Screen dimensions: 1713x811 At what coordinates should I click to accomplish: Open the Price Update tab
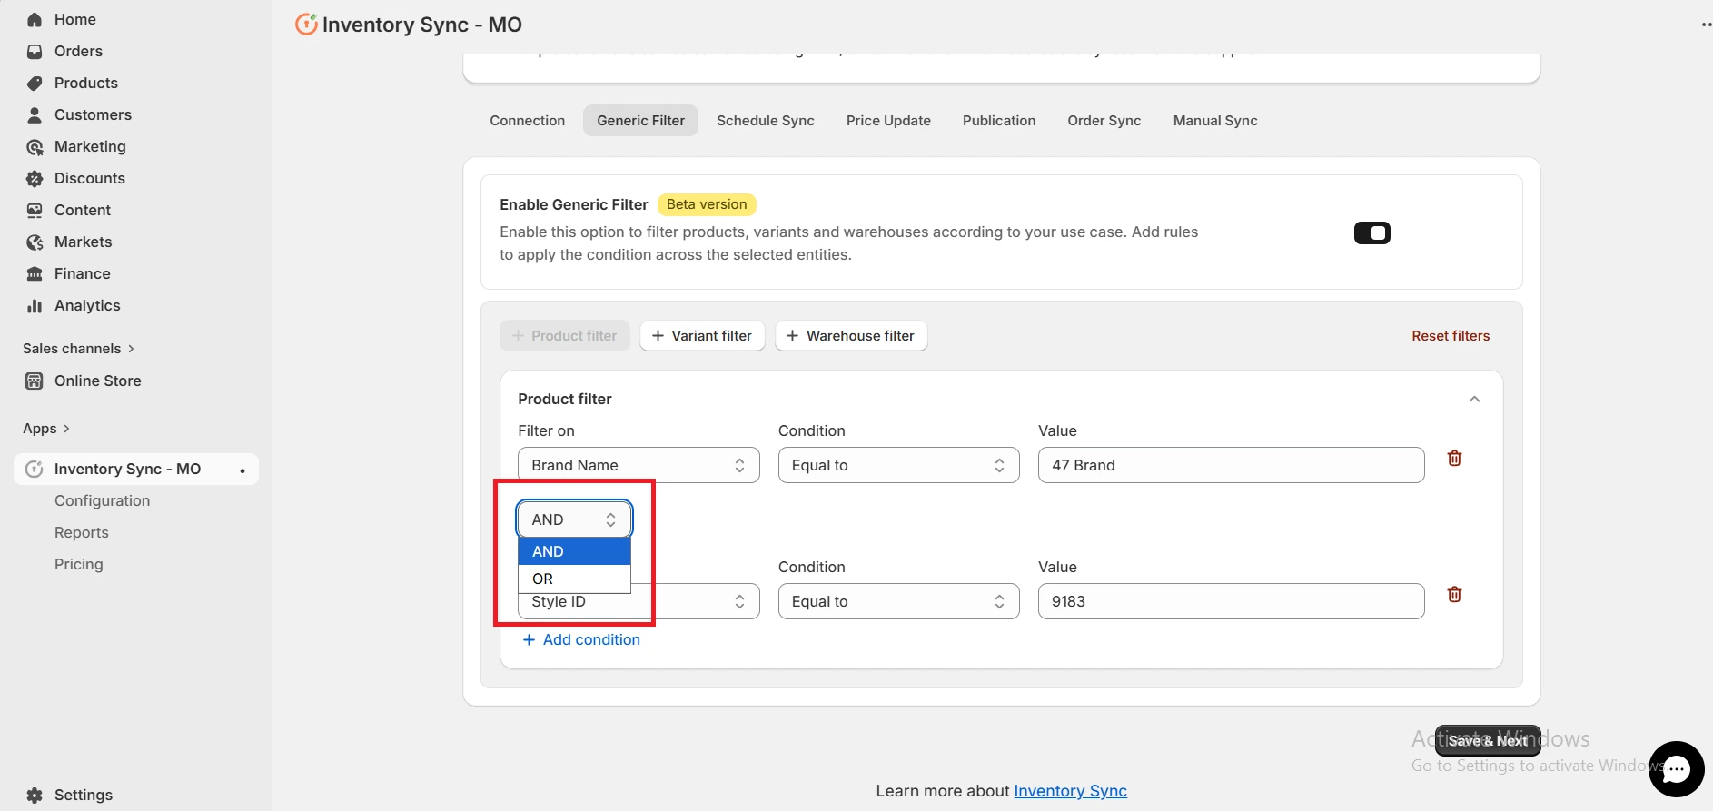point(888,121)
